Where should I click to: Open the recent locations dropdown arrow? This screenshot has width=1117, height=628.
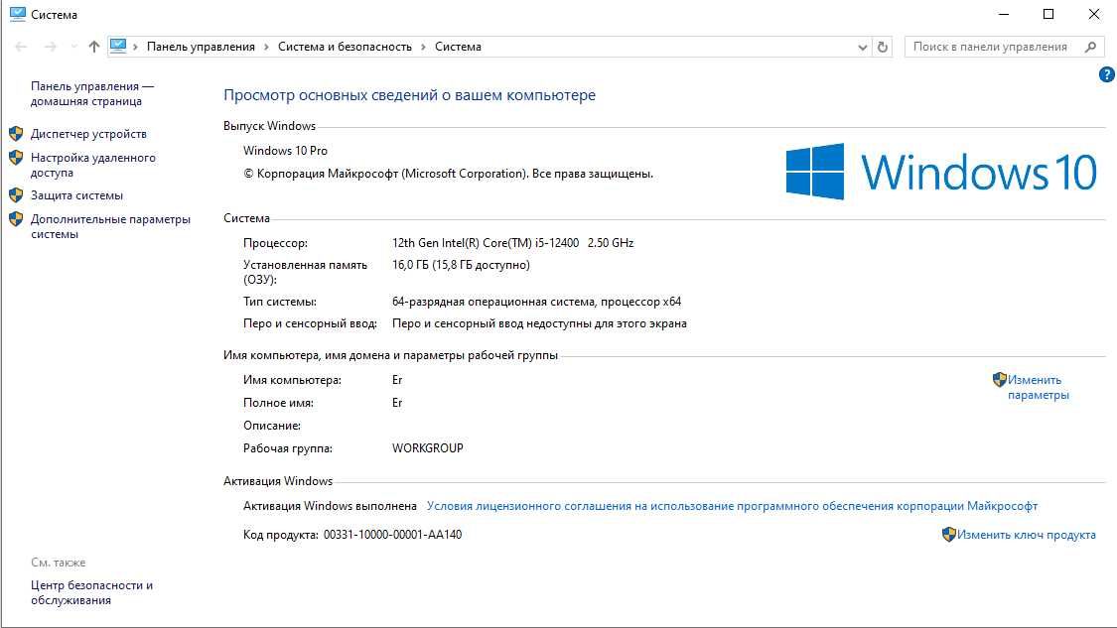pyautogui.click(x=73, y=47)
